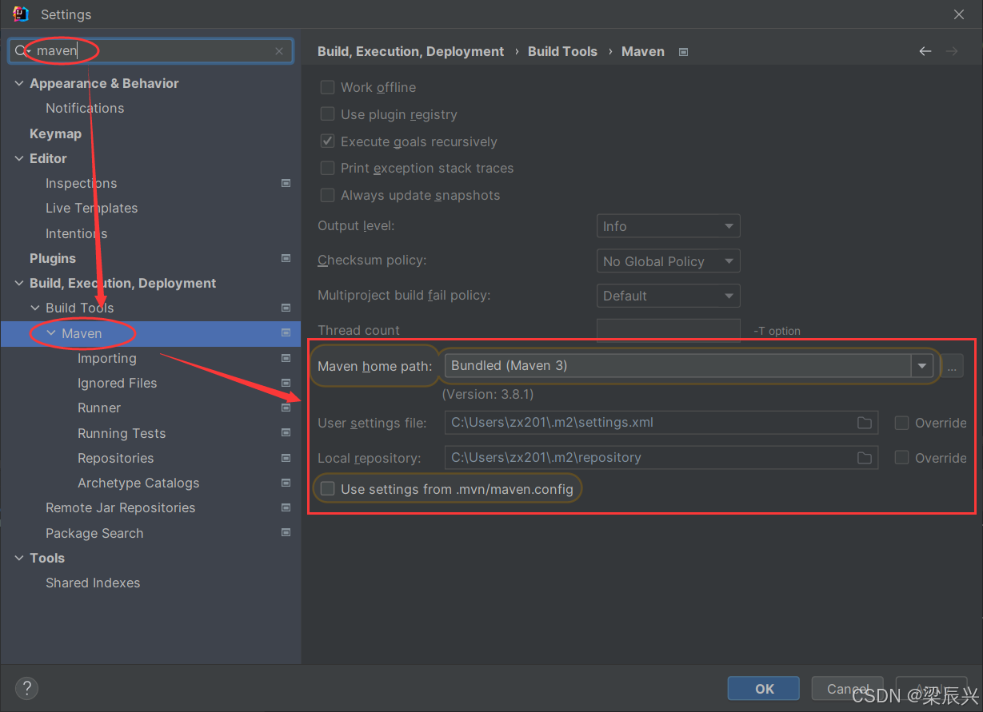Click the search magnifier icon
The width and height of the screenshot is (983, 712).
click(21, 51)
